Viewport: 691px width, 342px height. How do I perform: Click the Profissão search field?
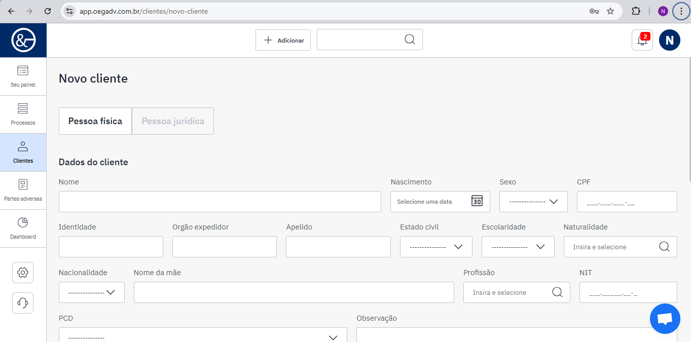[517, 292]
